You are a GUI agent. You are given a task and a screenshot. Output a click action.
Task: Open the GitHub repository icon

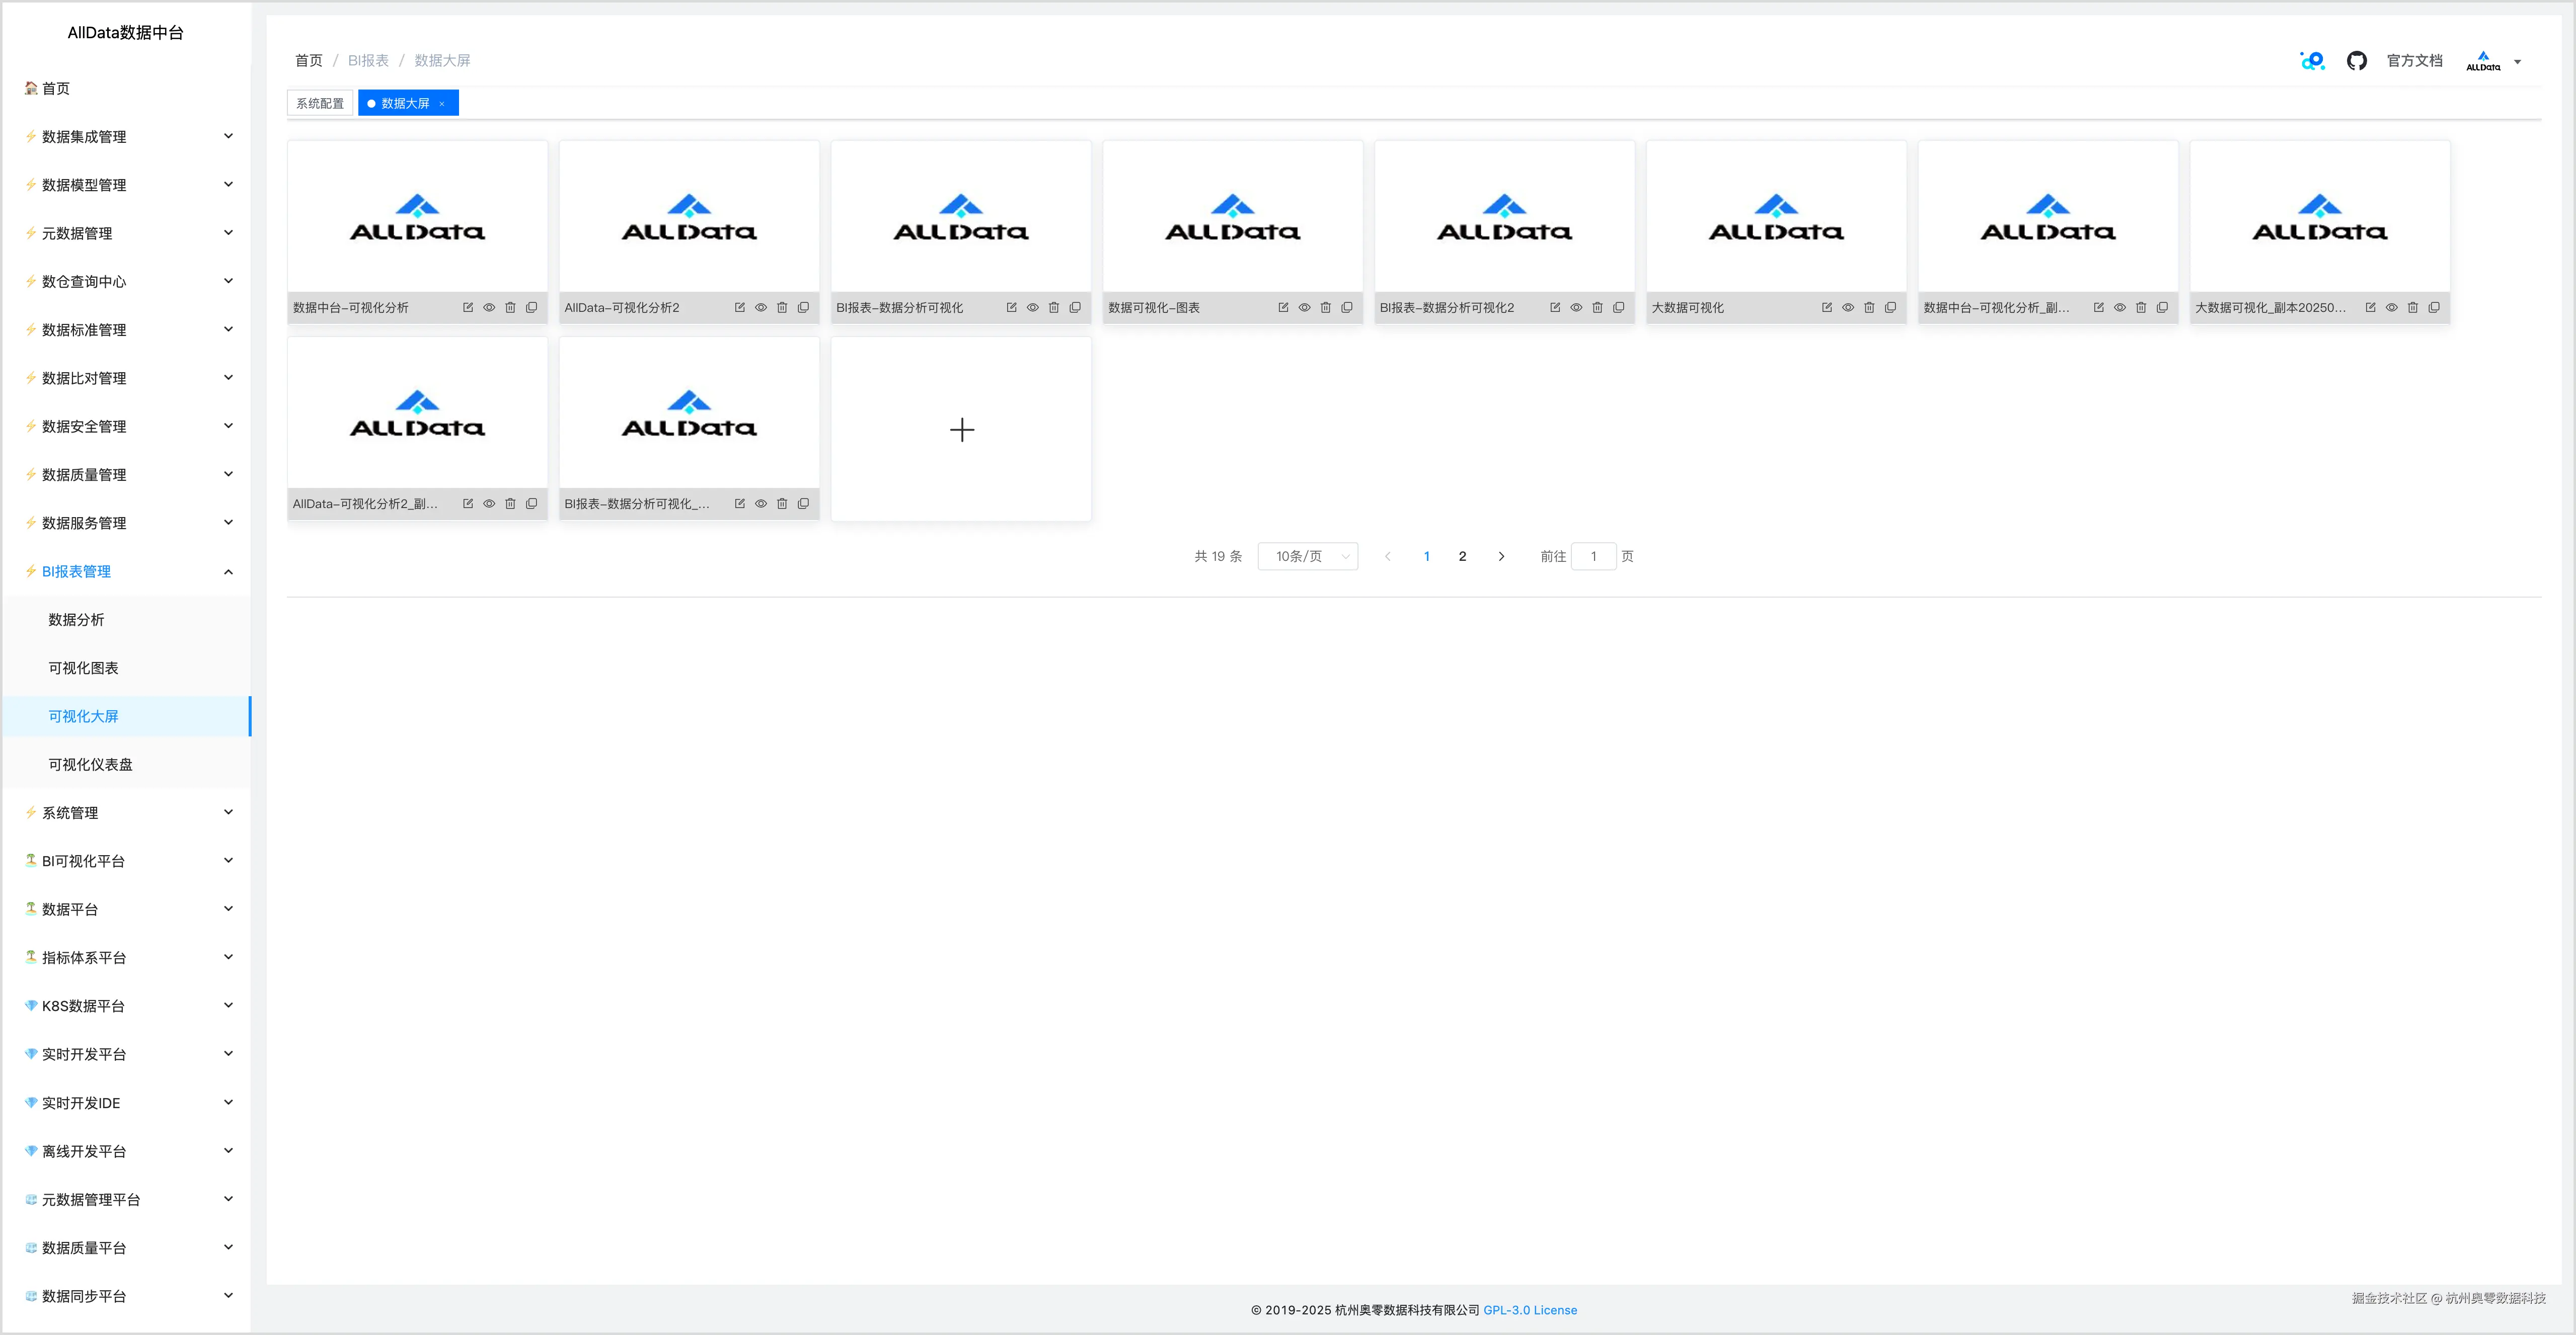pyautogui.click(x=2356, y=61)
